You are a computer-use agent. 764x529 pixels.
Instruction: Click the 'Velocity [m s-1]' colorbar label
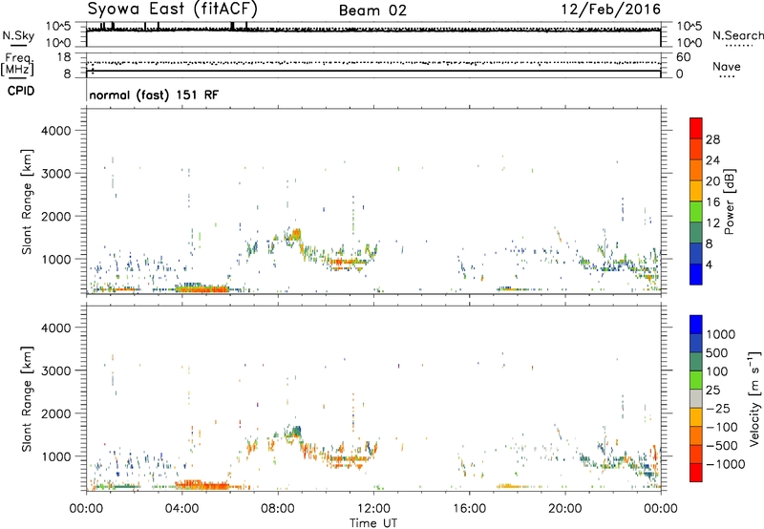coord(754,398)
